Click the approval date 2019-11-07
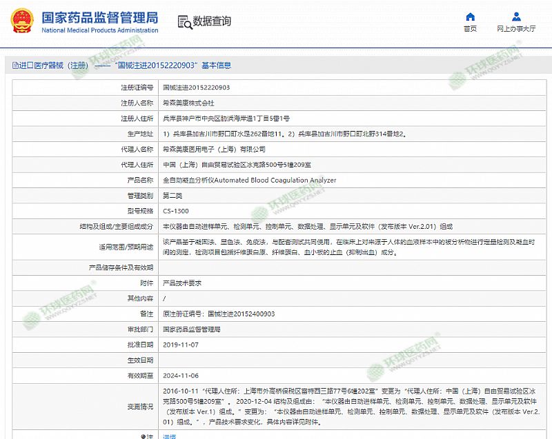 tap(180, 345)
